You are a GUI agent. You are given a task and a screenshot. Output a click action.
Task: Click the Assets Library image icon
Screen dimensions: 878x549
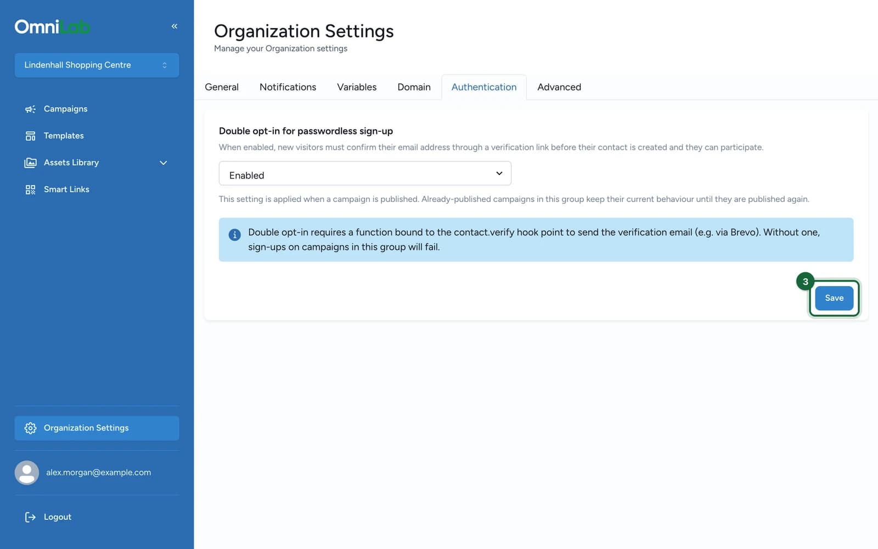30,163
